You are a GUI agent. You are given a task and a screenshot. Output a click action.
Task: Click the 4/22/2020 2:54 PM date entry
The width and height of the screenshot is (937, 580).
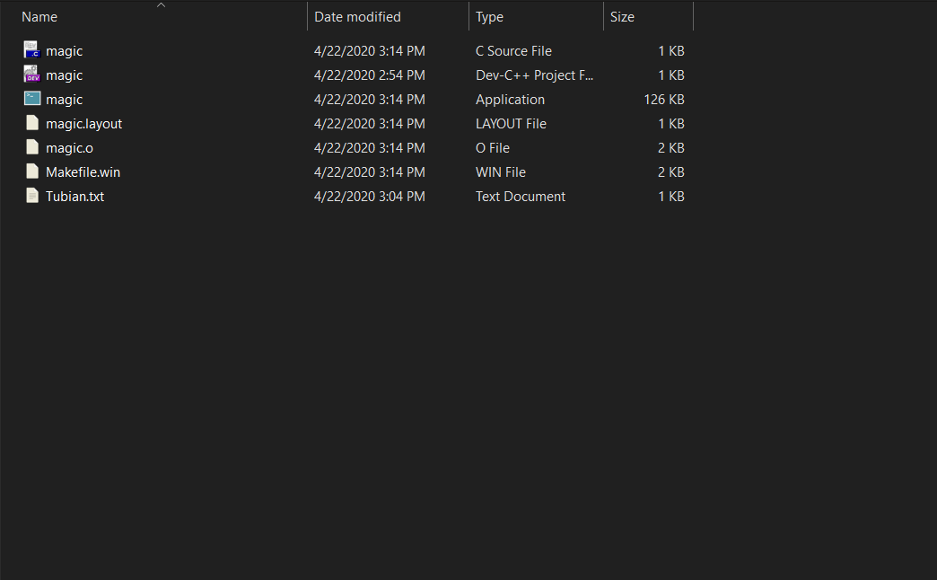(x=369, y=75)
